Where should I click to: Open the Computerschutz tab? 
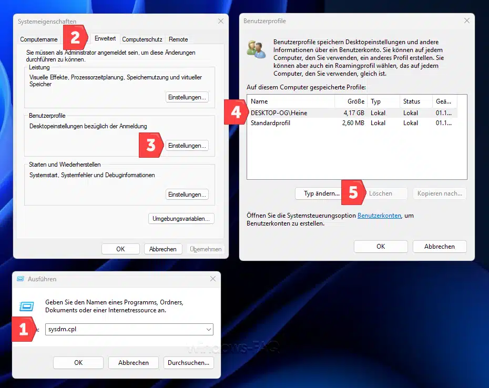click(143, 39)
